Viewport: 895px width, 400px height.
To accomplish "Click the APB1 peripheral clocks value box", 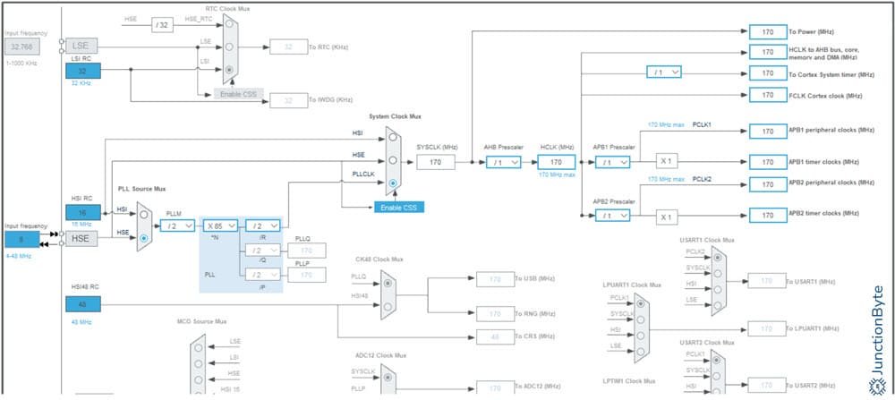I will point(768,132).
